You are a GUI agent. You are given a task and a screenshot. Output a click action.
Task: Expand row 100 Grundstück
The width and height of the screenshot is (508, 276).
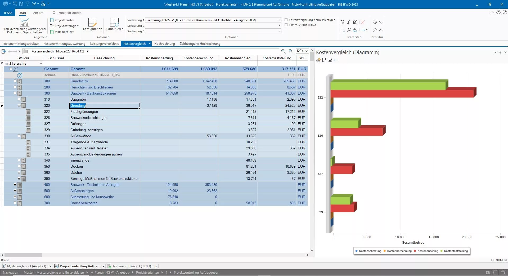click(x=15, y=81)
